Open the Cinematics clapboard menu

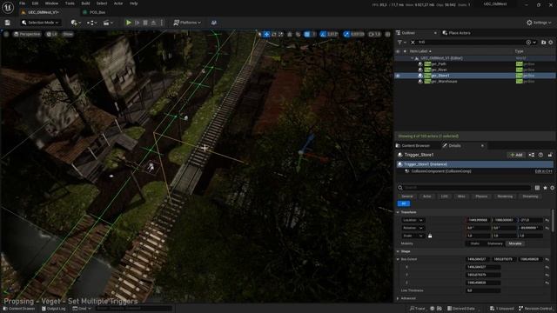pos(108,23)
